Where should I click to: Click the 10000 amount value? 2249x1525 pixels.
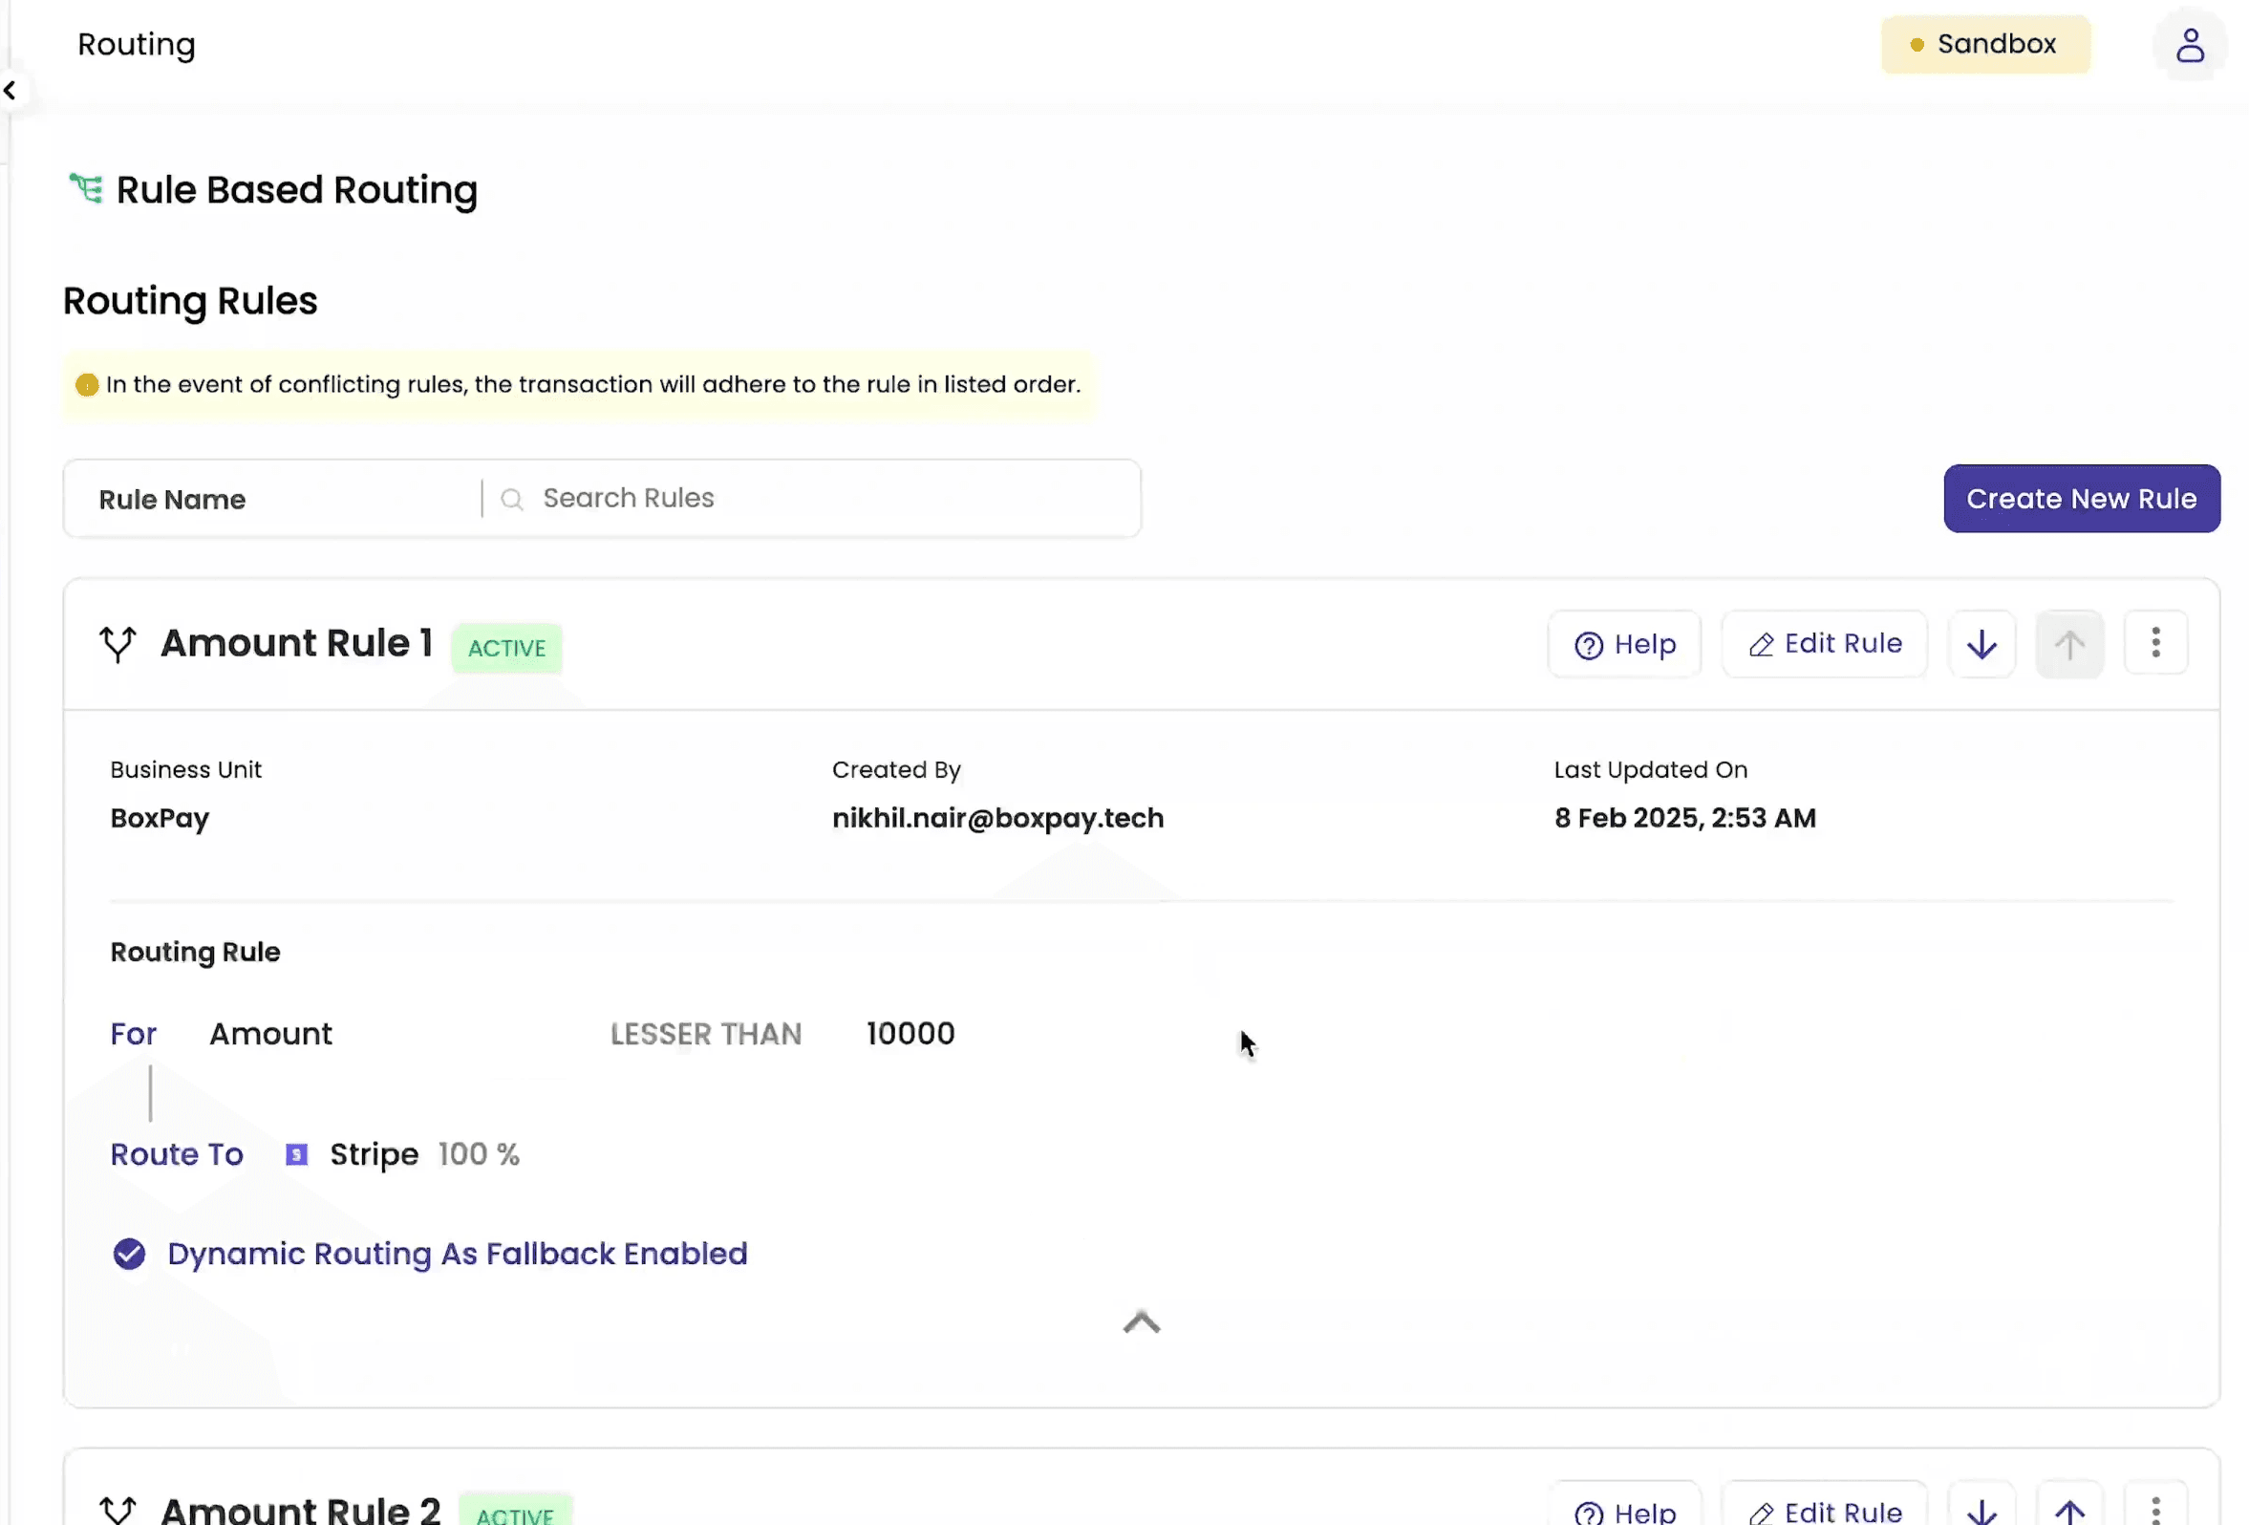(910, 1034)
